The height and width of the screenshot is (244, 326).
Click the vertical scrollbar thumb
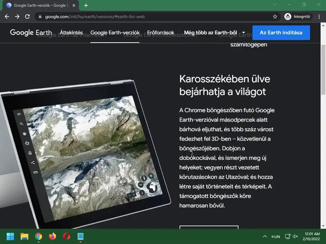coord(323,70)
